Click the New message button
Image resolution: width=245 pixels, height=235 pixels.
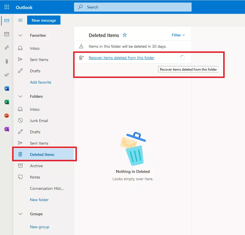click(44, 20)
